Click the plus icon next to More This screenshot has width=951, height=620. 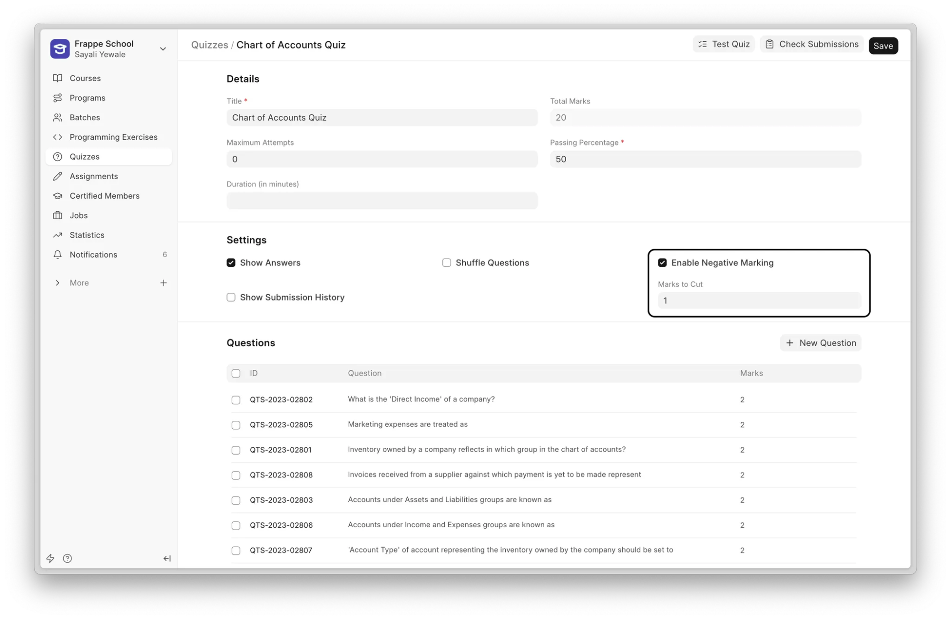tap(163, 283)
